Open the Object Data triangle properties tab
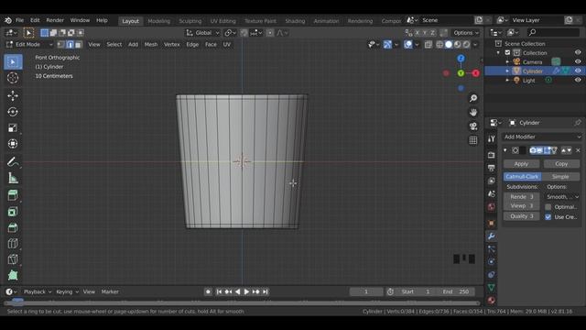 pos(492,287)
